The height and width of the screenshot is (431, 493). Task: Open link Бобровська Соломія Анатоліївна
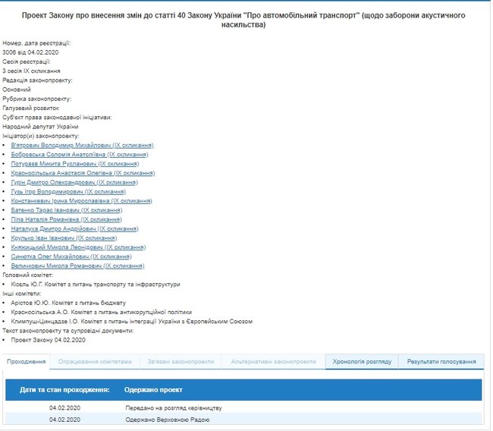click(82, 154)
